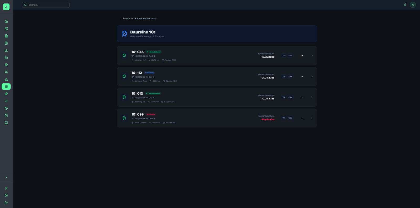Click the notification bell icon
The height and width of the screenshot is (208, 420).
pyautogui.click(x=405, y=5)
